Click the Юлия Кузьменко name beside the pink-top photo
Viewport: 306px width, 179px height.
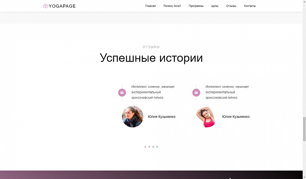(236, 117)
